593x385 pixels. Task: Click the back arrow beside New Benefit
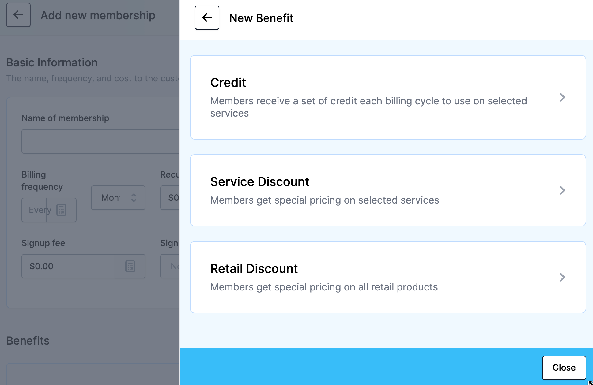pyautogui.click(x=207, y=18)
